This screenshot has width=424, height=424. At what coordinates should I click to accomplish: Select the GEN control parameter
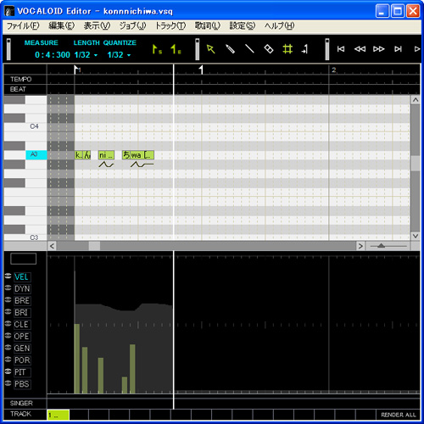pyautogui.click(x=22, y=349)
